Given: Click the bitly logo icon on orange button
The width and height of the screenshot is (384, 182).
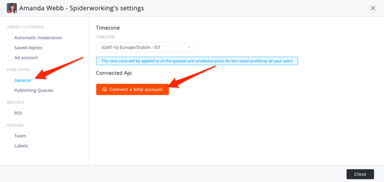Looking at the screenshot, I should pyautogui.click(x=104, y=90).
